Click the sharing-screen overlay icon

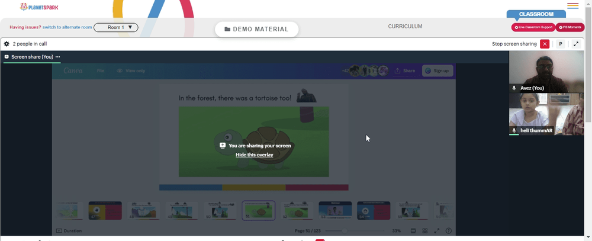click(223, 146)
